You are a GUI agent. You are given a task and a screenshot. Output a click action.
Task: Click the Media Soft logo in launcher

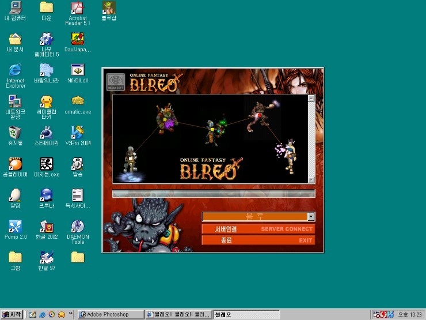pyautogui.click(x=116, y=82)
